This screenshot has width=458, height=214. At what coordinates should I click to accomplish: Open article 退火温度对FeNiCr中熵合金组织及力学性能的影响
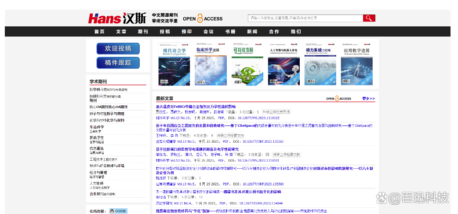[x=196, y=107]
